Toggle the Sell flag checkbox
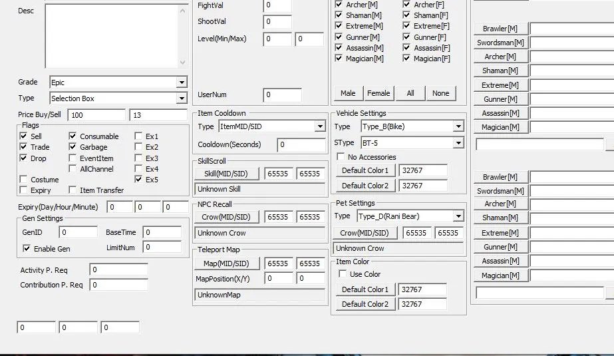The width and height of the screenshot is (614, 356). click(x=23, y=136)
